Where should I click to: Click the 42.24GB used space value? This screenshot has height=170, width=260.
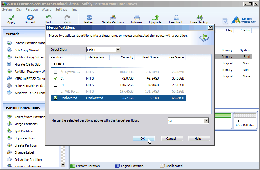point(153,78)
